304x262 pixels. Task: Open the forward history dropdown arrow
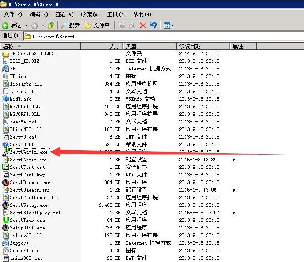43,25
